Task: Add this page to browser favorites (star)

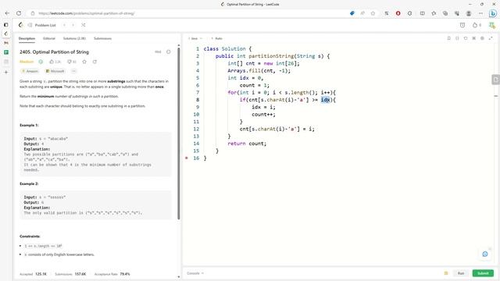Action: pos(373,13)
